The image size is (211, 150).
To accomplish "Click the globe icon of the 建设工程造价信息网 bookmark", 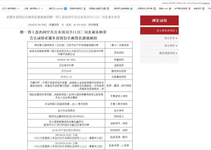I will pos(108,9).
